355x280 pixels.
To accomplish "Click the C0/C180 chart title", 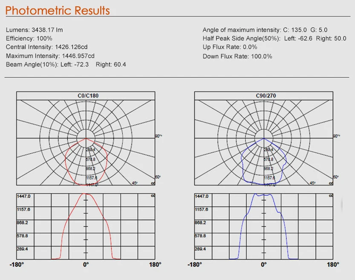I will tap(88, 96).
